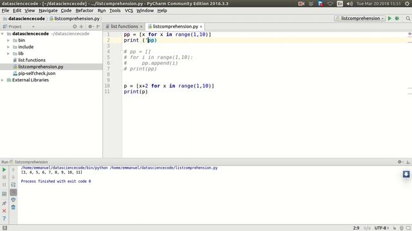This screenshot has width=412, height=231.
Task: Open the listcomprehension run configuration dropdown
Action: 360,19
